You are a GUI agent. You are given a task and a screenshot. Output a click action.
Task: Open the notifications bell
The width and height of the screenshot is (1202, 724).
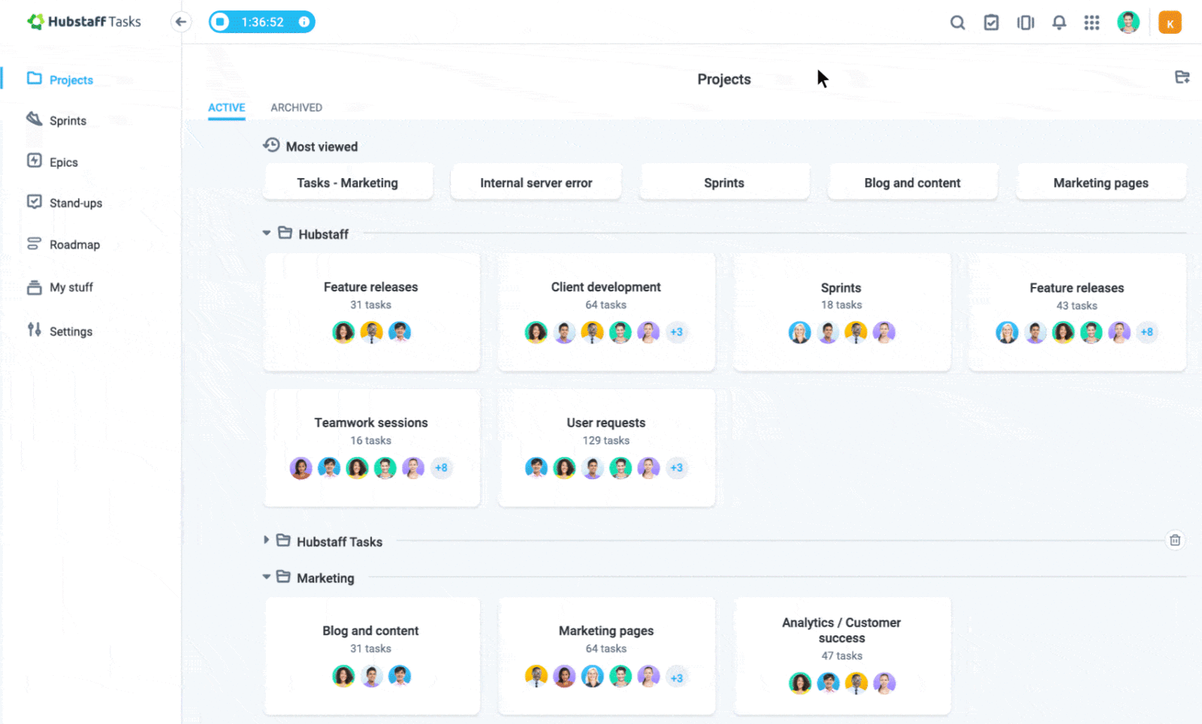click(1059, 23)
